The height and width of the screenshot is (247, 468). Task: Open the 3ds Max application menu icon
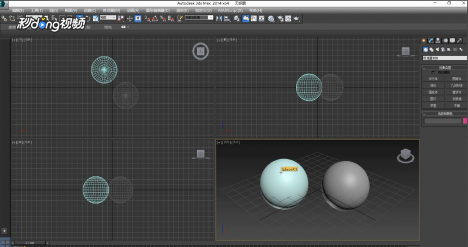[x=4, y=4]
